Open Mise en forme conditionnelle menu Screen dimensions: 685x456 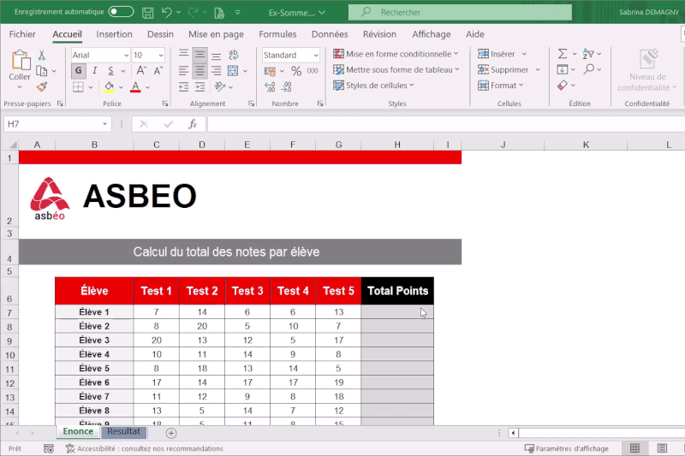tap(396, 54)
